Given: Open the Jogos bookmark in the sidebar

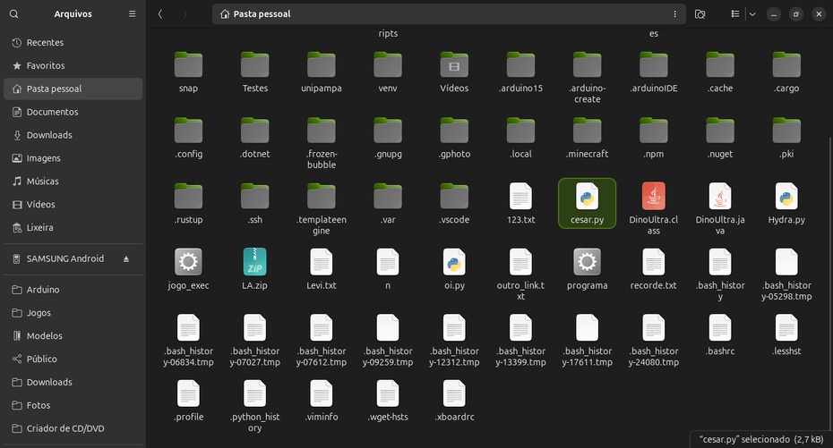Looking at the screenshot, I should pyautogui.click(x=73, y=313).
